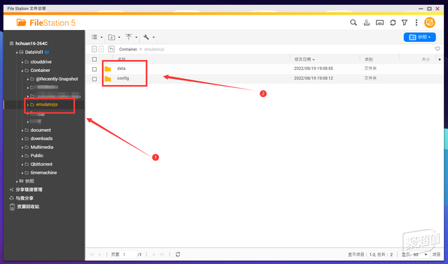The height and width of the screenshot is (264, 448).
Task: Click the blue snapshot button
Action: click(420, 37)
